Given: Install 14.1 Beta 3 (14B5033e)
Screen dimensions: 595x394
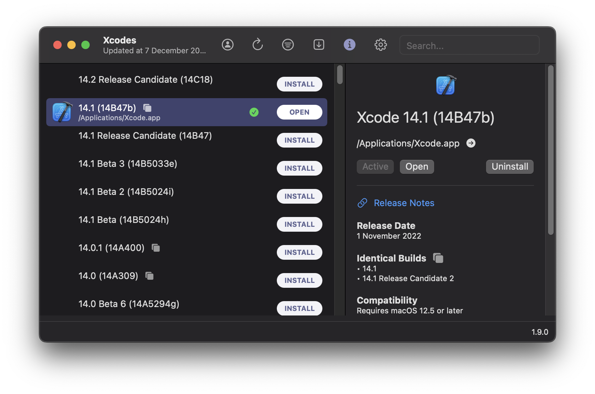Looking at the screenshot, I should [x=299, y=168].
